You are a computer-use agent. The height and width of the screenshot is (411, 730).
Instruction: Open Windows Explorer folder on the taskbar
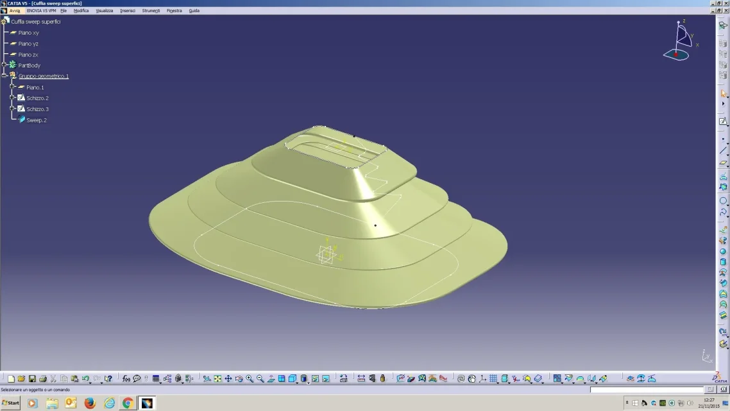click(x=52, y=403)
